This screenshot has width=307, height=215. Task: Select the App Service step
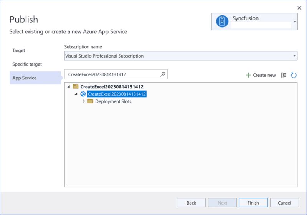35,78
